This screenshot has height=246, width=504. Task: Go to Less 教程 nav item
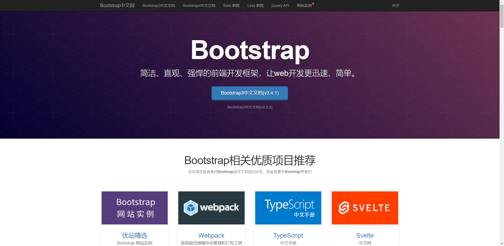click(255, 6)
